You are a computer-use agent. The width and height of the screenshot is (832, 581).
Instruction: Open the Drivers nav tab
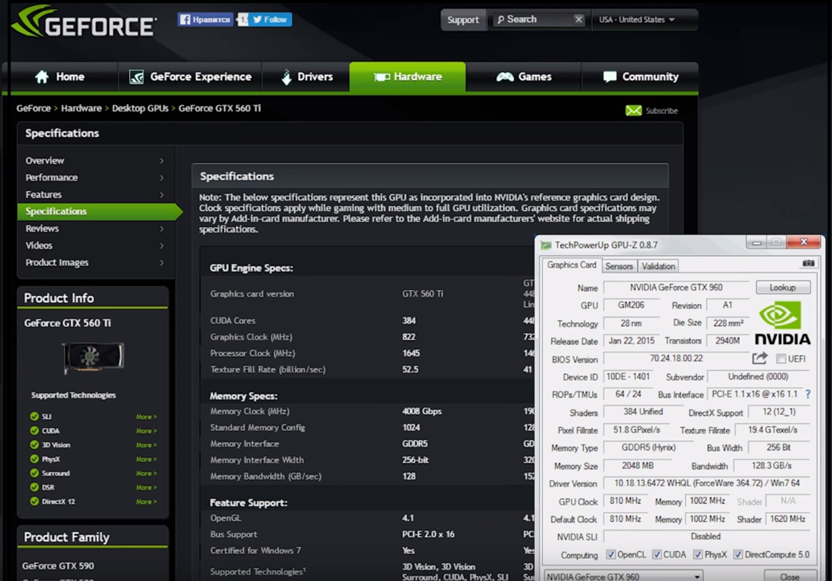click(306, 77)
